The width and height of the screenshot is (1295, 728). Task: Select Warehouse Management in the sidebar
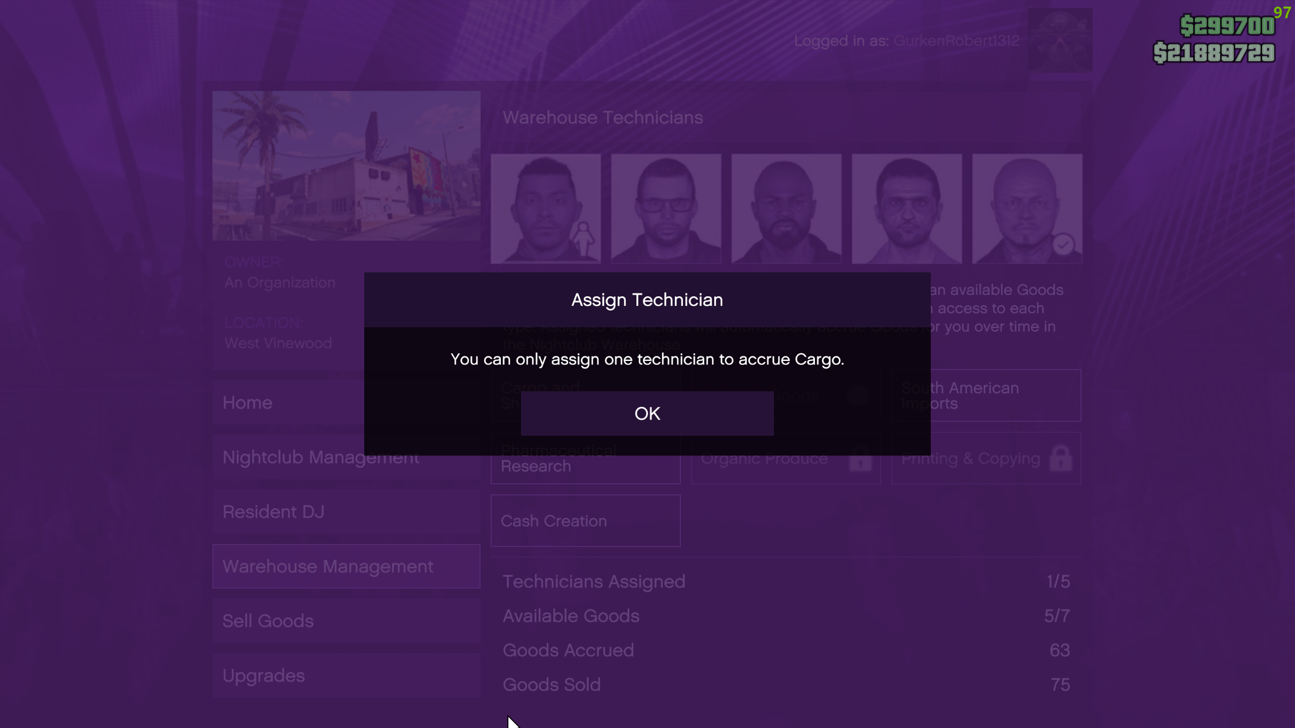click(x=347, y=566)
